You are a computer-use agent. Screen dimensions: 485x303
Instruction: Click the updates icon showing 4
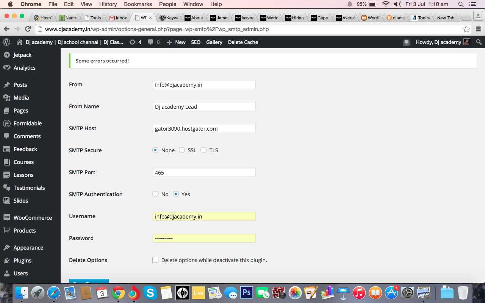coord(135,42)
